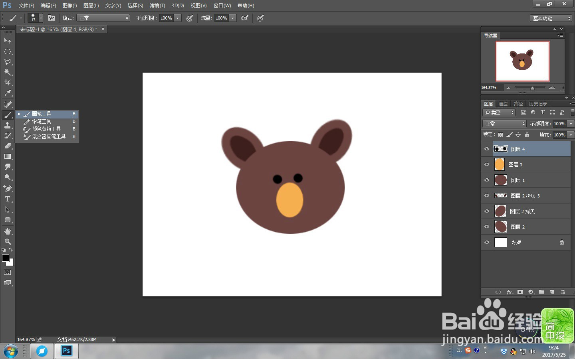Select the Dodge tool
The image size is (575, 359).
(x=8, y=177)
